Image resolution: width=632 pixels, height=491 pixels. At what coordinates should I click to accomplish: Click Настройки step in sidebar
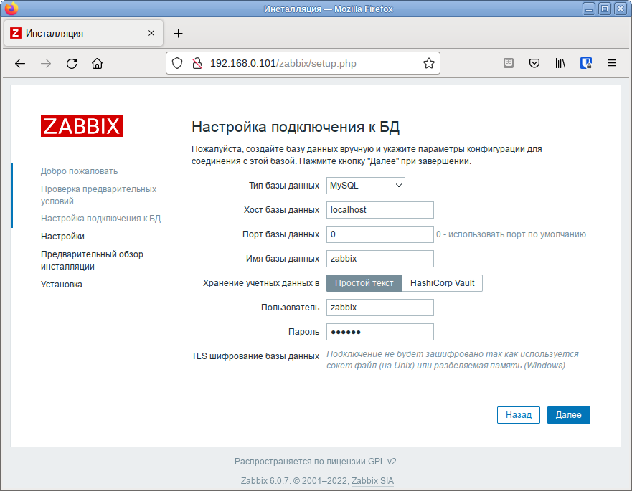62,237
